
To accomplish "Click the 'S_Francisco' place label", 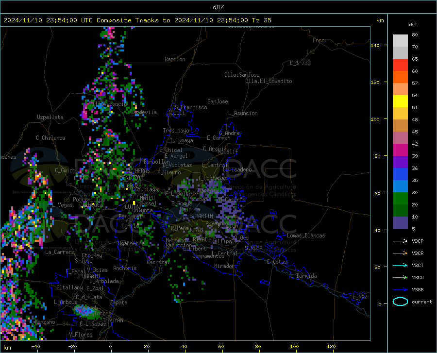I will (x=191, y=107).
